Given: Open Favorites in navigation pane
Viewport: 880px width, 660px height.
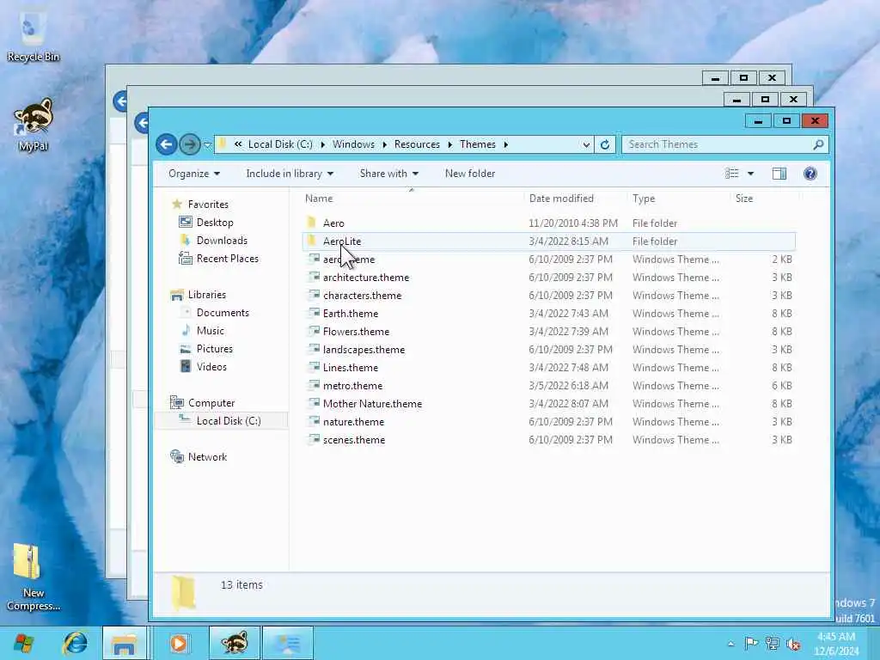Looking at the screenshot, I should pos(208,205).
